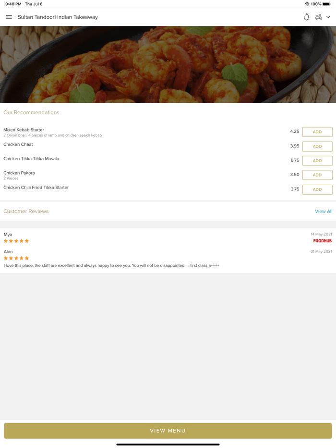Open the navigation hamburger menu
The image size is (336, 448).
[x=9, y=17]
